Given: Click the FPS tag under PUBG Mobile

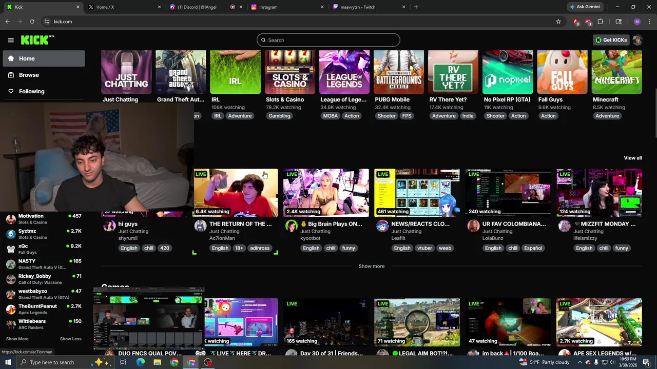Looking at the screenshot, I should tap(407, 116).
